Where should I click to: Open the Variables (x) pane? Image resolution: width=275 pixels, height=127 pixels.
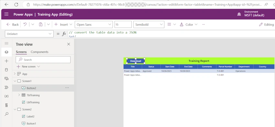pyautogui.click(x=6, y=96)
